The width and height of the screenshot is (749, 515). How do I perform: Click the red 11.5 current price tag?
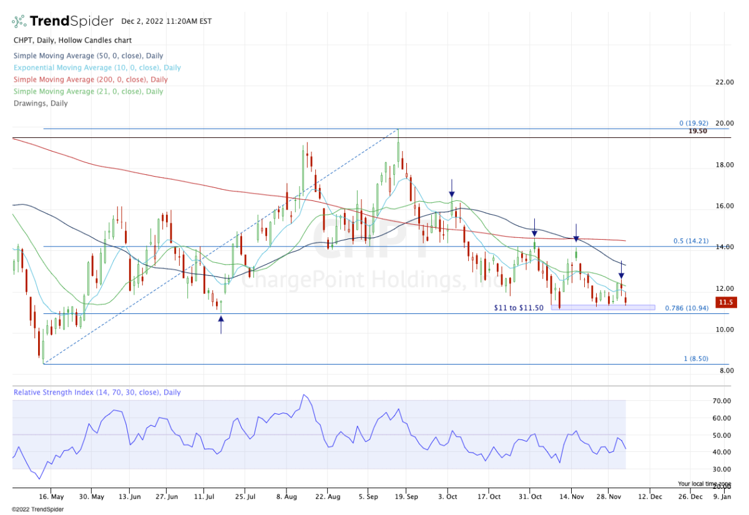click(x=725, y=303)
